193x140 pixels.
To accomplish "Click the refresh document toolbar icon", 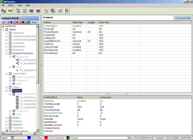I will pos(24,11).
